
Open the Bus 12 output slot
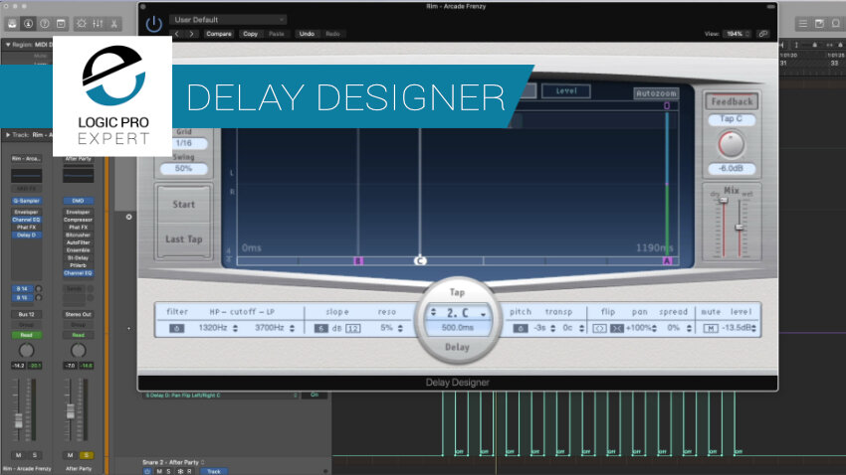(27, 314)
